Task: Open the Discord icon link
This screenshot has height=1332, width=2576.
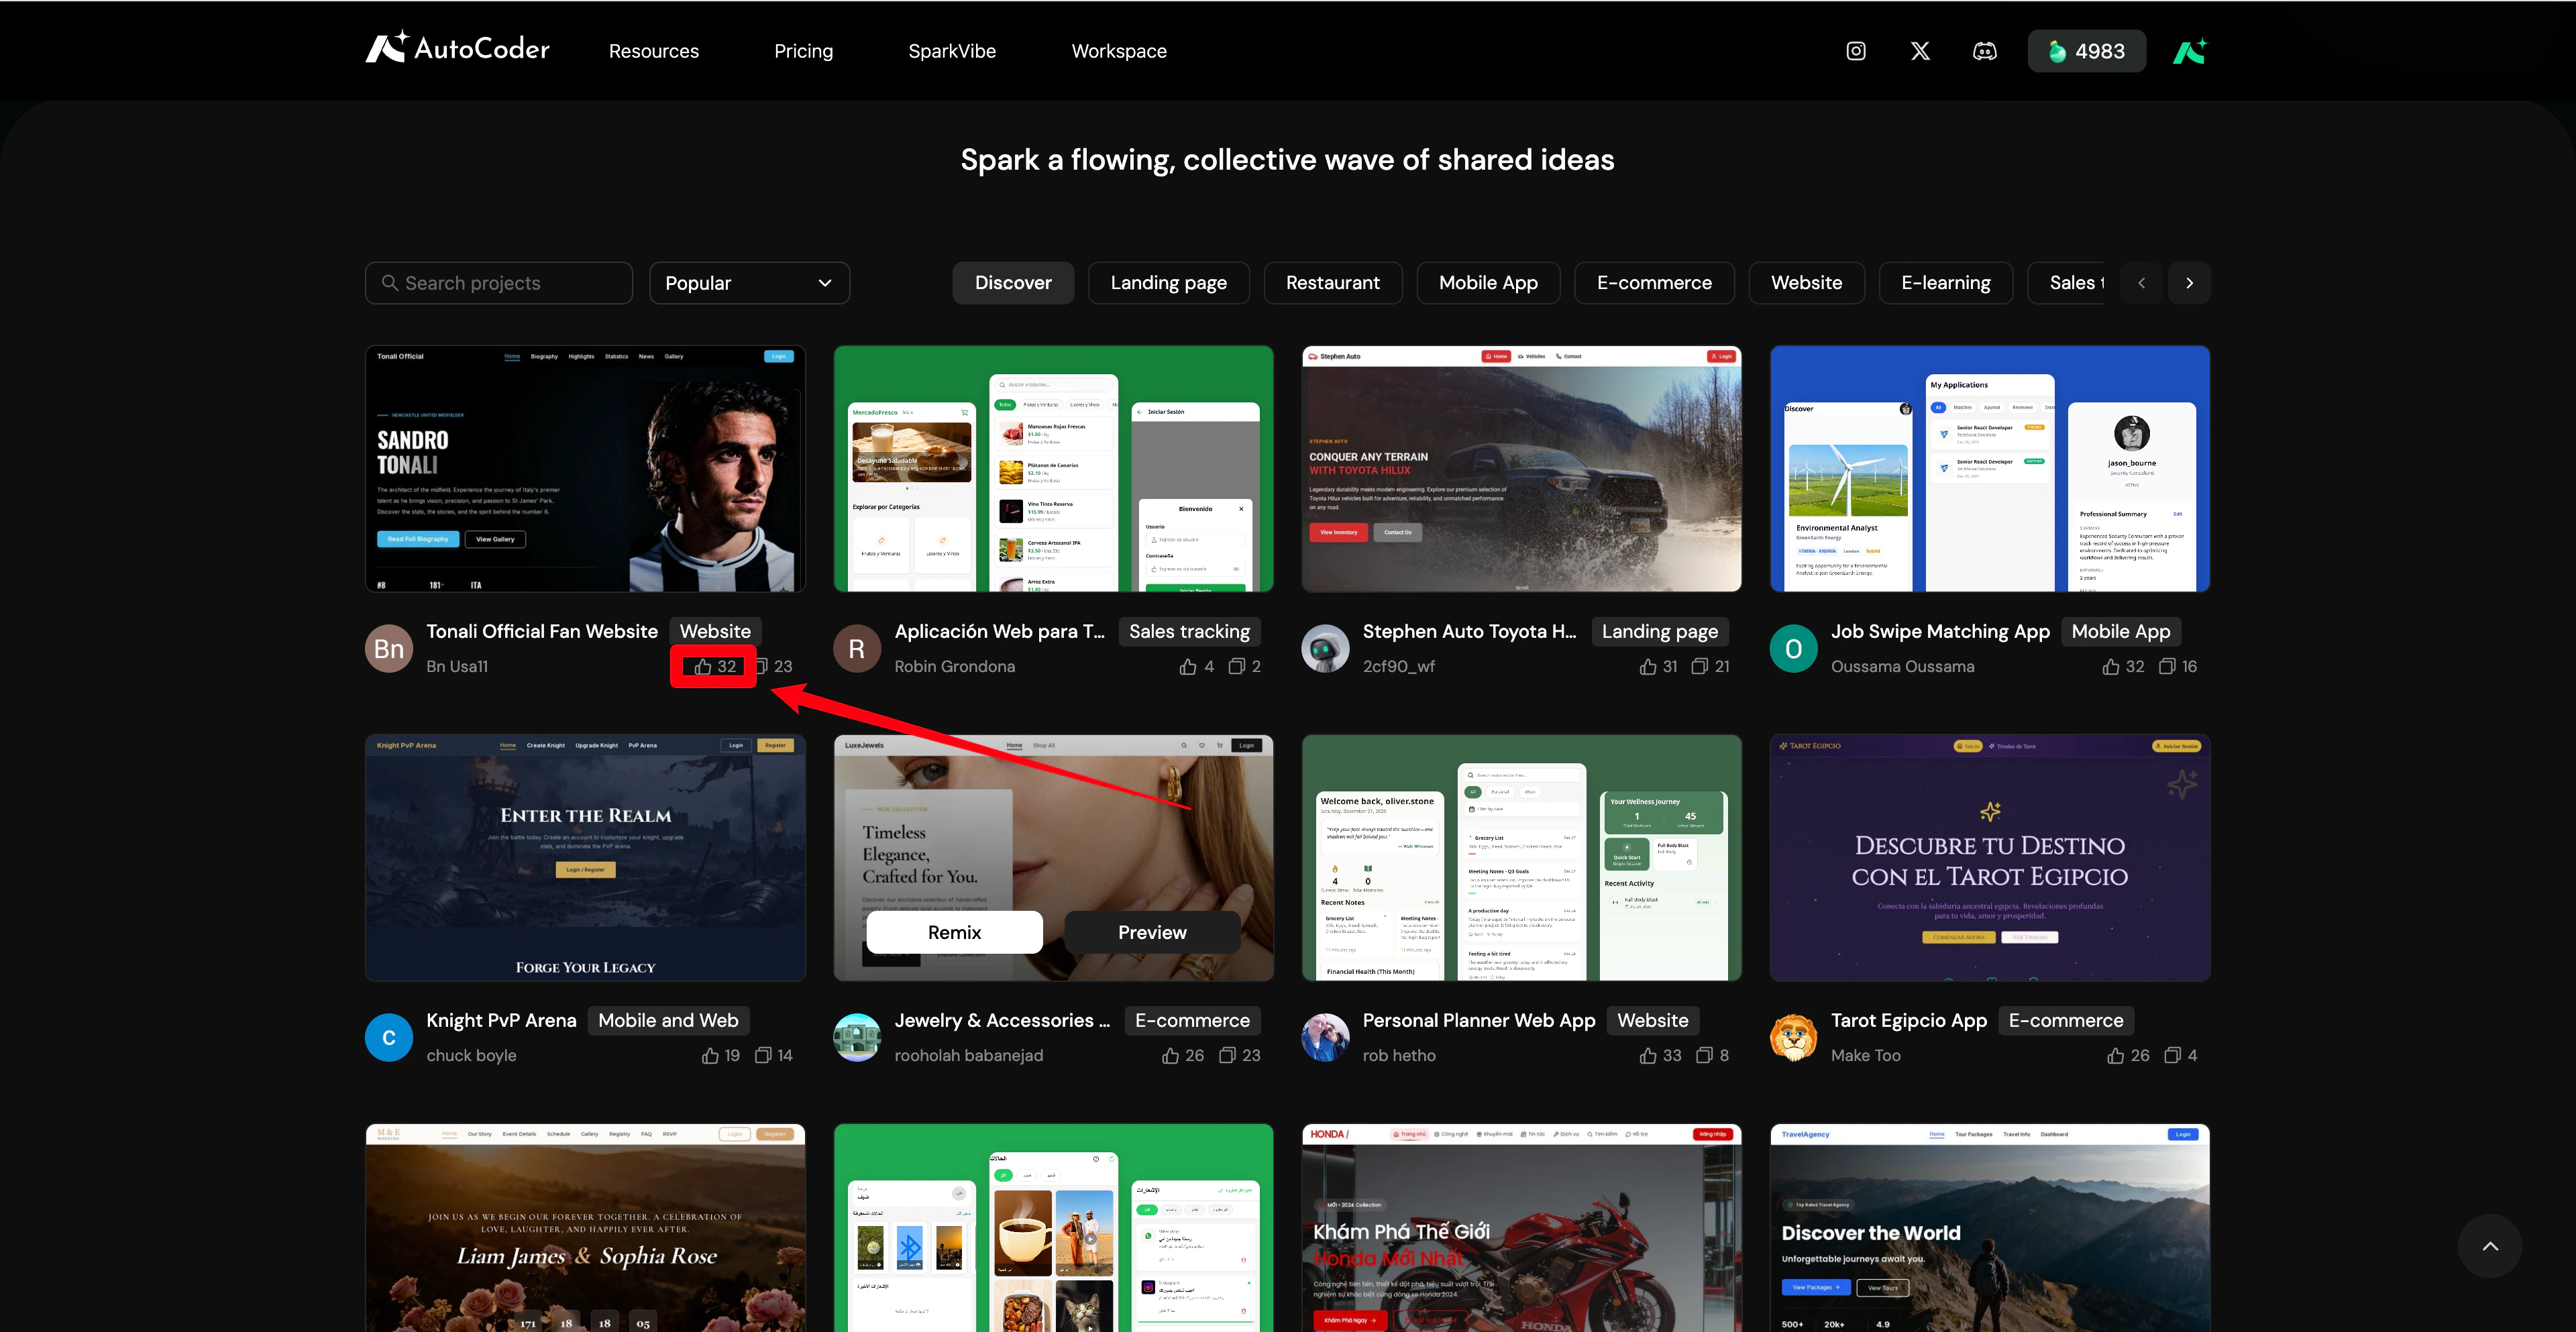Action: click(x=1984, y=51)
